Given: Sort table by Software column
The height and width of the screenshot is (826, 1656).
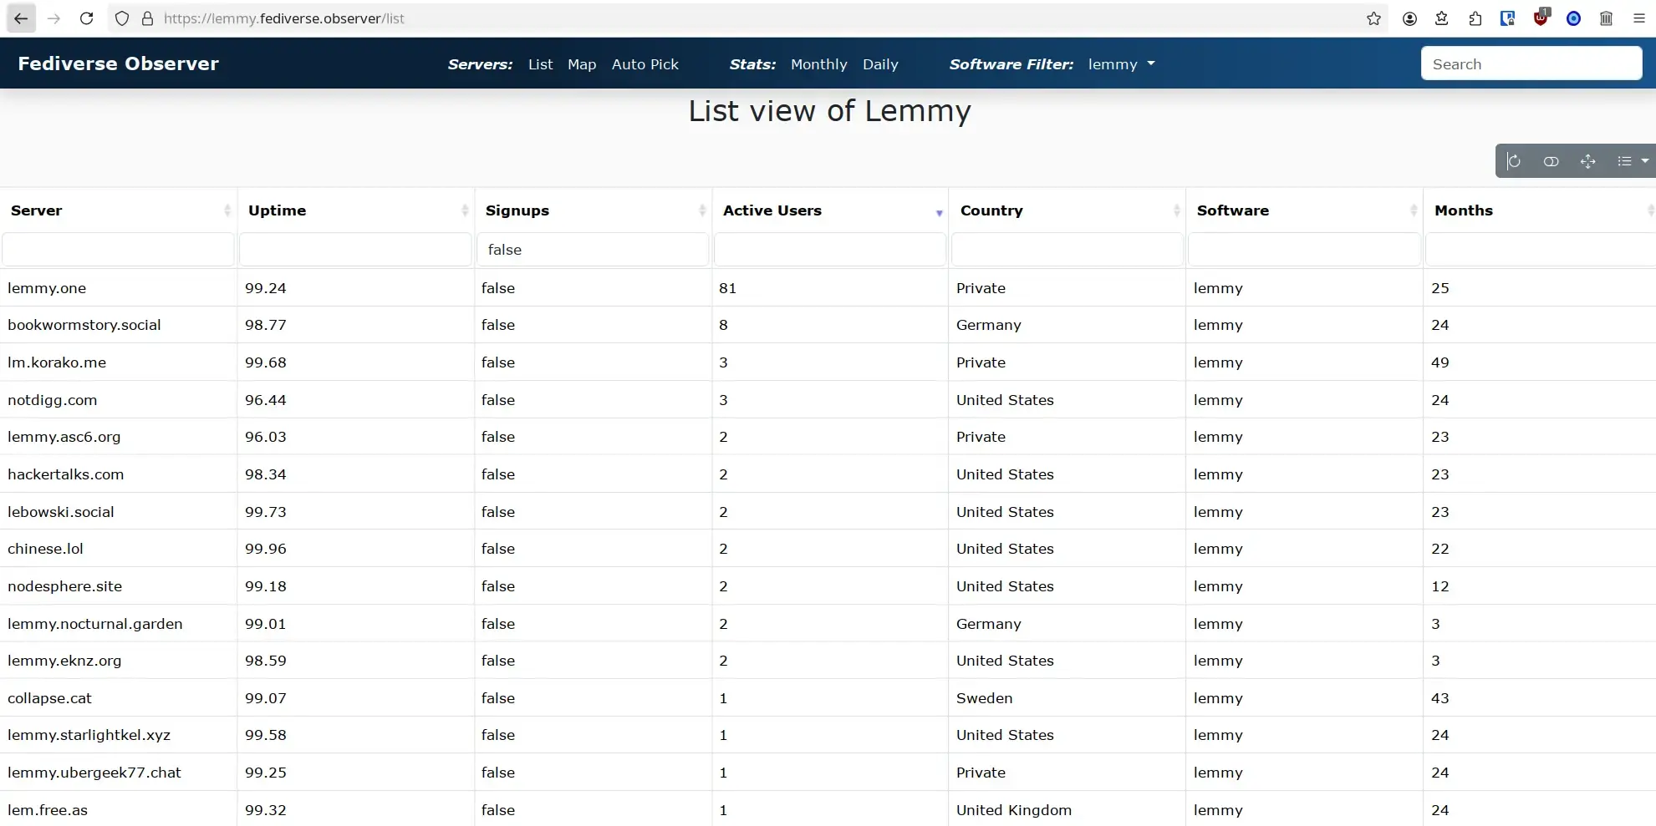Looking at the screenshot, I should (1305, 210).
